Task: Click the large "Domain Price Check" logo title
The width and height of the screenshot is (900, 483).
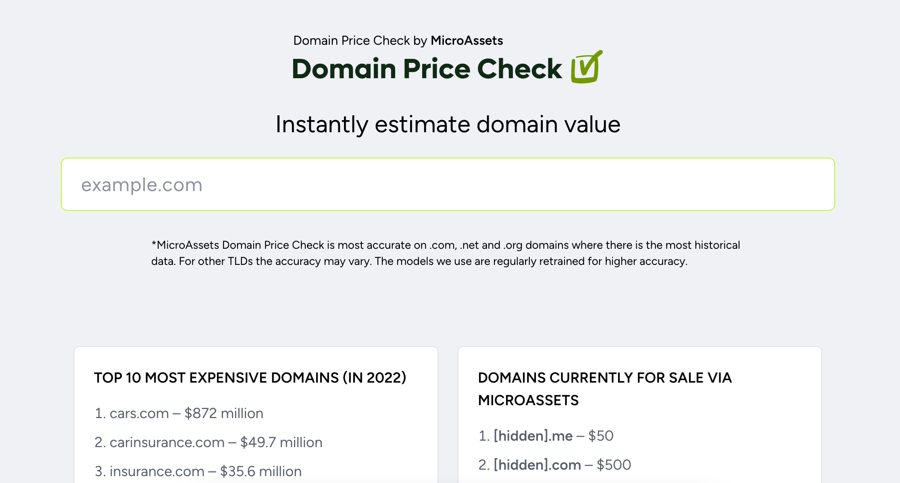Action: click(427, 69)
